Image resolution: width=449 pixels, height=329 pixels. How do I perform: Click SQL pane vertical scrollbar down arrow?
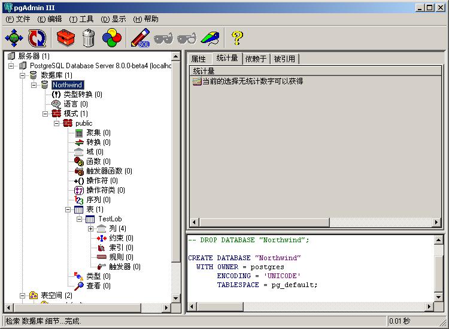point(439,297)
